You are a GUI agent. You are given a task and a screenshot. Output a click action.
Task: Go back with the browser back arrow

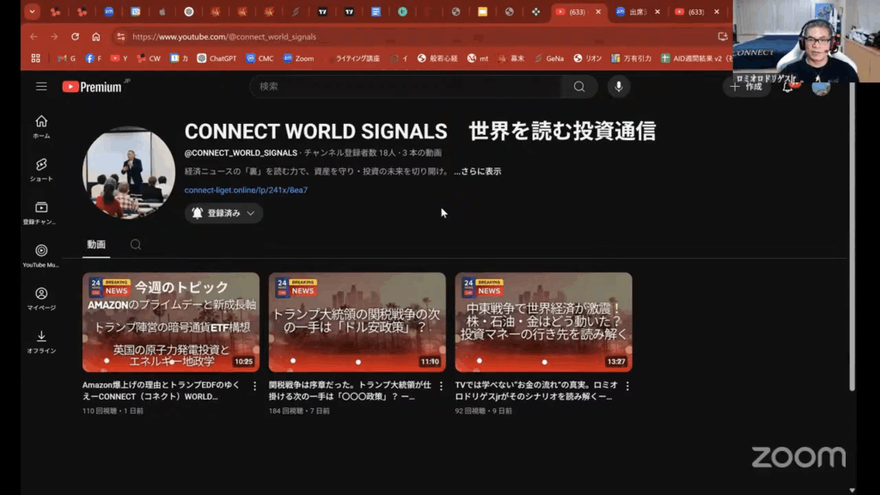click(34, 36)
